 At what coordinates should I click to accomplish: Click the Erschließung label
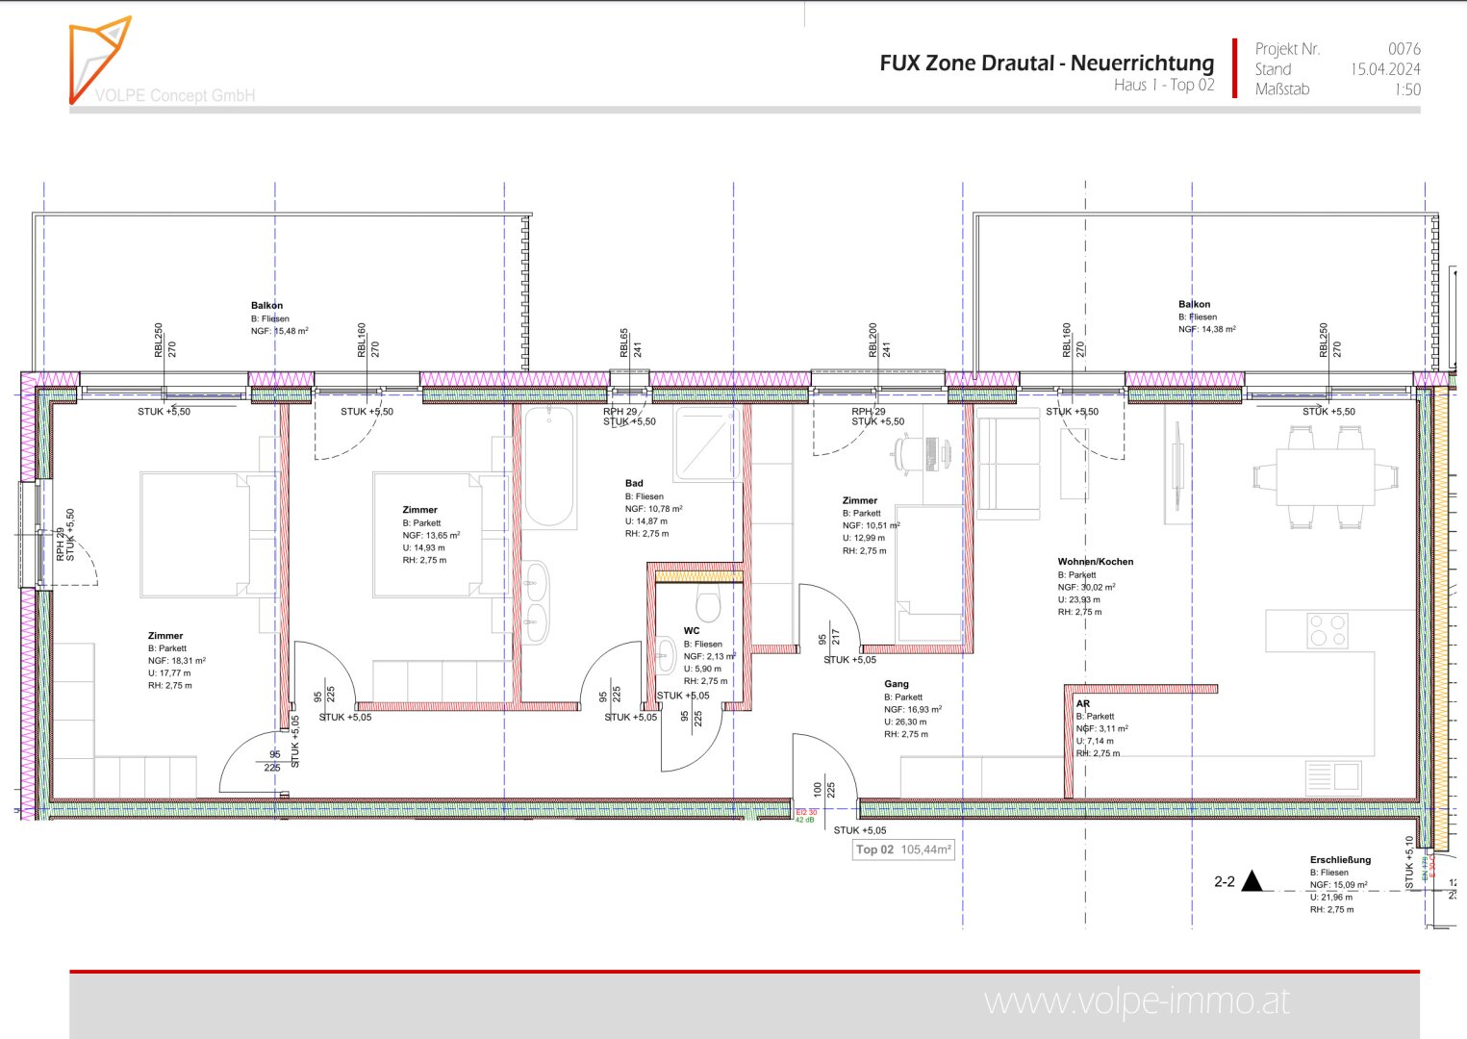1340,860
